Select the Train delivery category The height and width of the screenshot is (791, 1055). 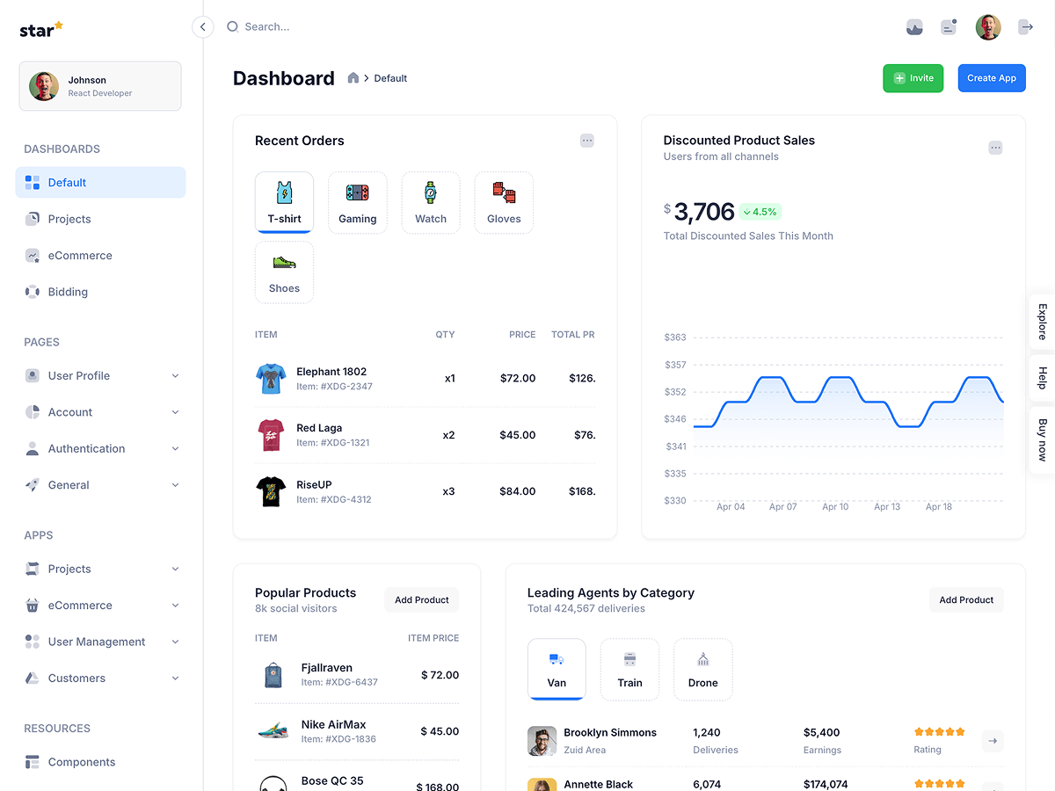629,669
